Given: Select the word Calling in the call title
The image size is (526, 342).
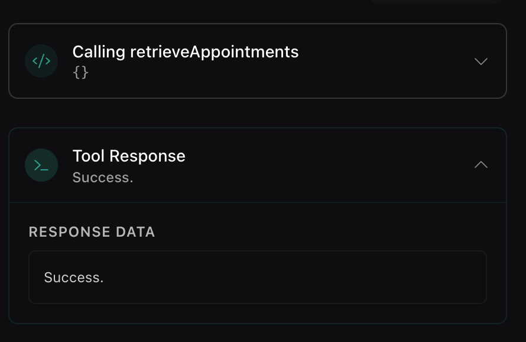Looking at the screenshot, I should click(99, 52).
